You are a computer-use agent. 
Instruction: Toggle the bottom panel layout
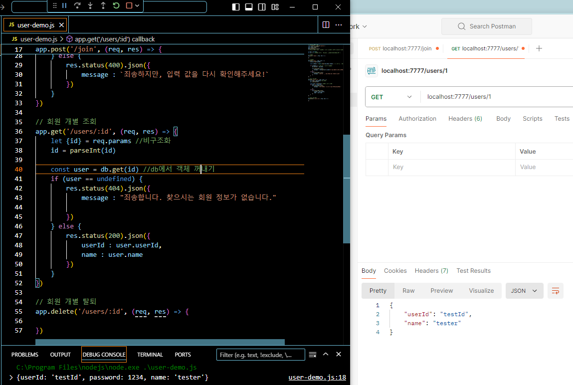pos(249,7)
